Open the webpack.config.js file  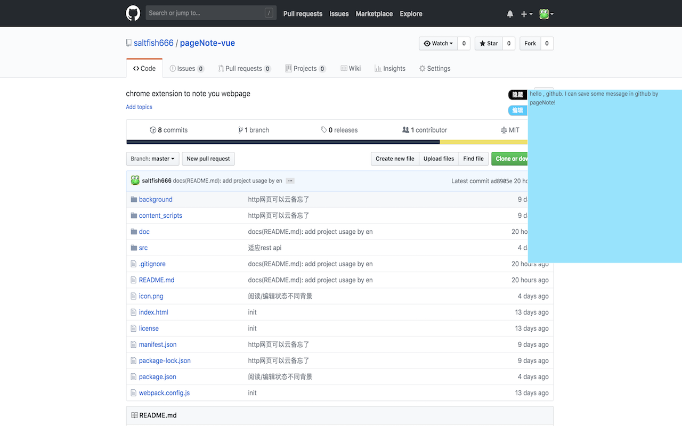164,393
